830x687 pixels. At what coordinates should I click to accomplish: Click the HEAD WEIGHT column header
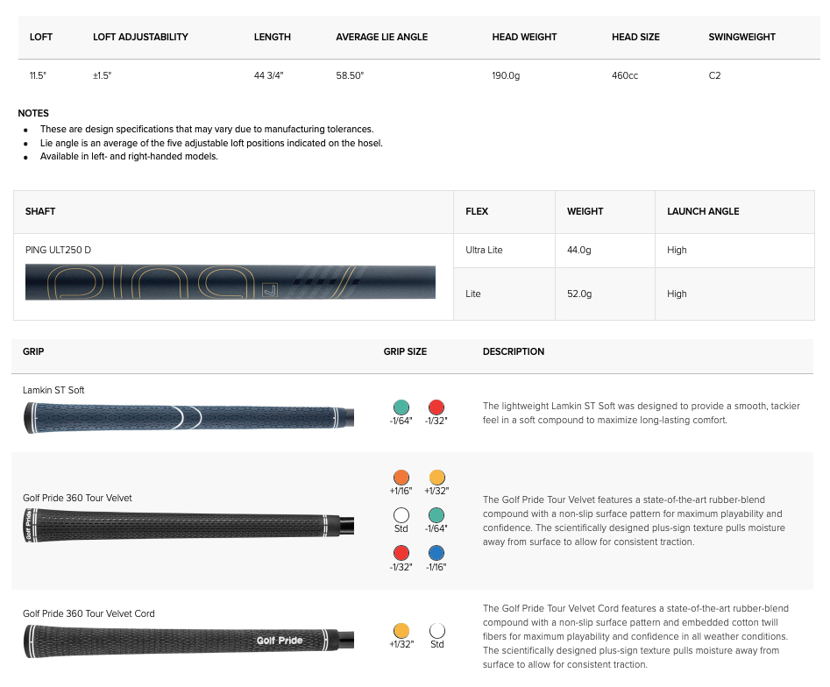pyautogui.click(x=525, y=37)
